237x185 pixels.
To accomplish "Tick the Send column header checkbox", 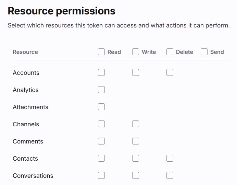I will [204, 52].
